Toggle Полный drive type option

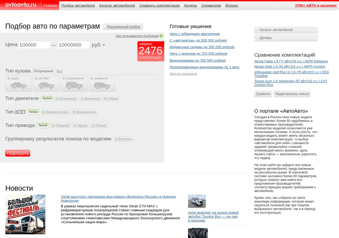point(99,125)
